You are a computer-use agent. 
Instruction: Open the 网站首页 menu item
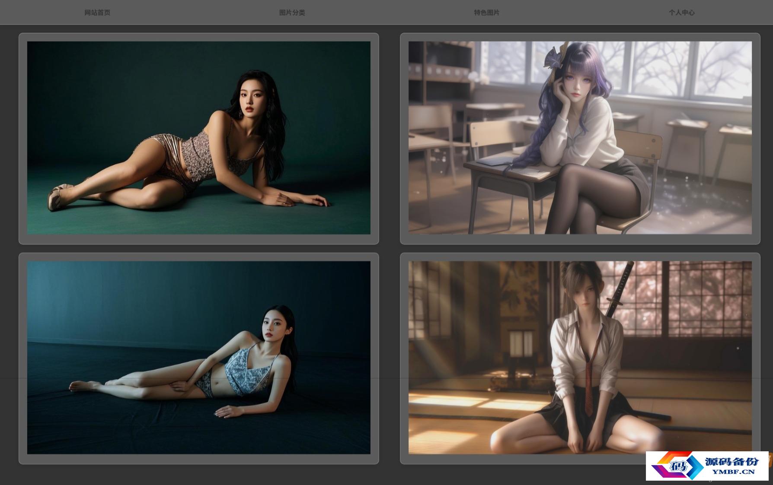97,13
